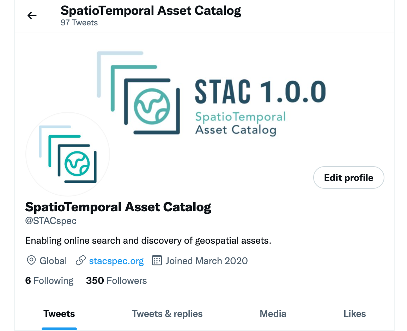Click the calendar icon beside Joined March 2020
Screen dimensions: 407x331
[157, 260]
